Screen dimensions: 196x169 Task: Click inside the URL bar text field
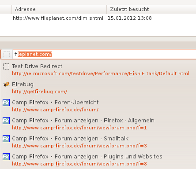(104, 54)
